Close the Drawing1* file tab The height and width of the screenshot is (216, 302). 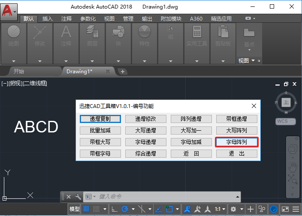coord(108,72)
